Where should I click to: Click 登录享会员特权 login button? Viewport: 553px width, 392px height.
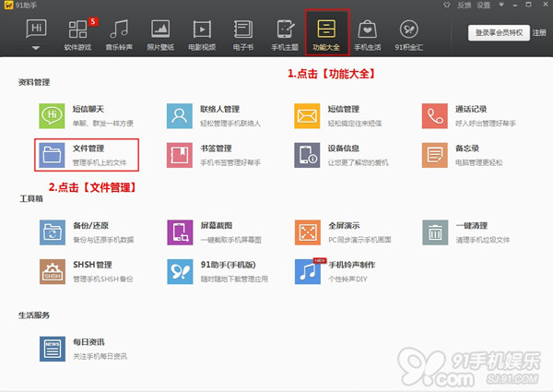(498, 33)
